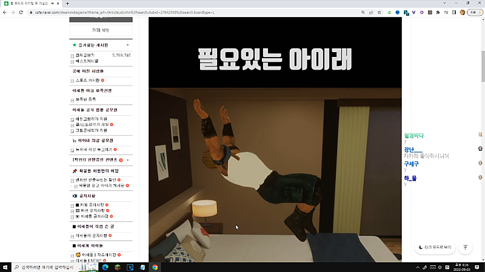Open the Chrome update menu button

coord(475,12)
